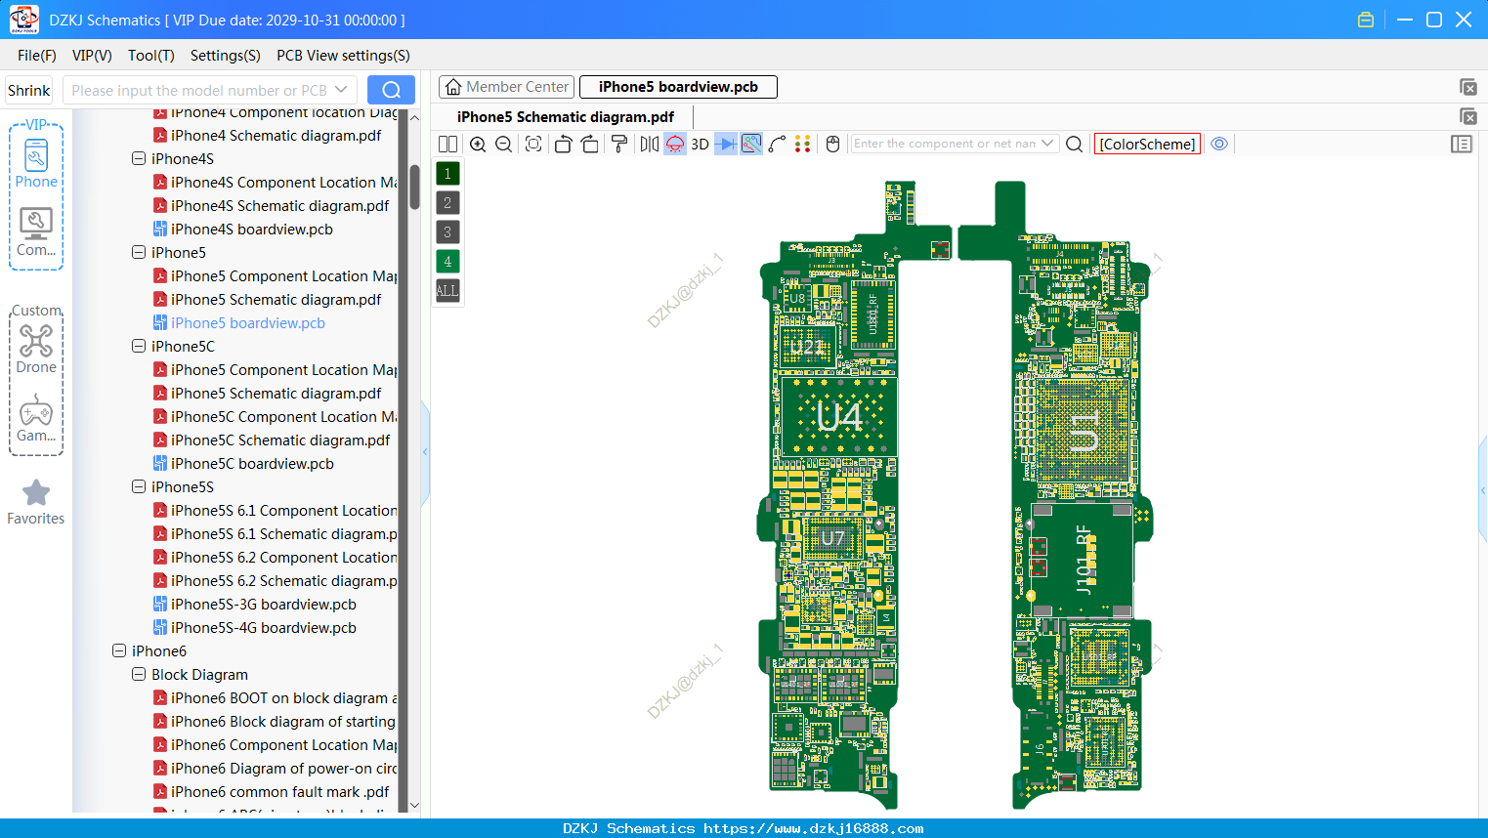Select the iPhone5 Schematic diagram.pdf tab
Viewport: 1488px width, 838px height.
(x=566, y=117)
